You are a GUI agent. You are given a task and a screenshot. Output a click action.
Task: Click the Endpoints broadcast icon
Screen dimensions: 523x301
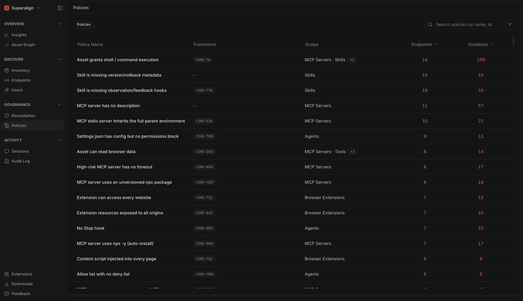click(x=7, y=80)
